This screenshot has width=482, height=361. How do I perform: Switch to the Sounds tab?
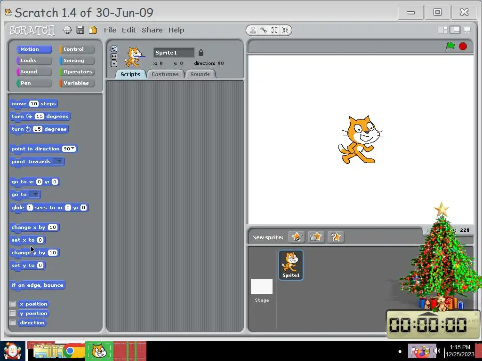pos(200,74)
